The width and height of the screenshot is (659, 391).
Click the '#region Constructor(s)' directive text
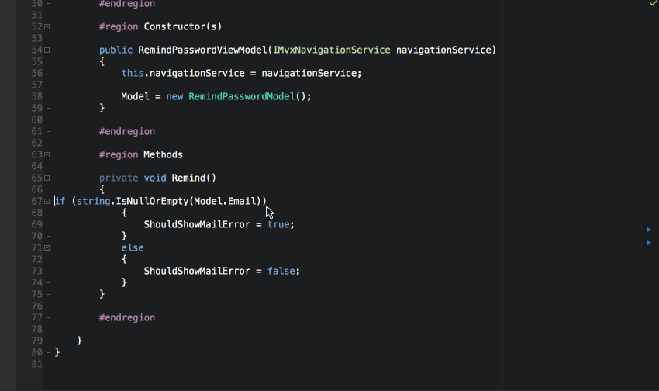[x=160, y=27]
